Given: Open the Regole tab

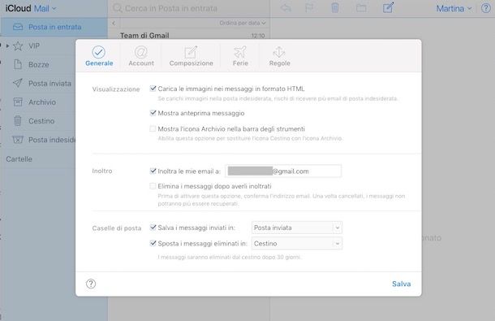Looking at the screenshot, I should click(x=279, y=56).
